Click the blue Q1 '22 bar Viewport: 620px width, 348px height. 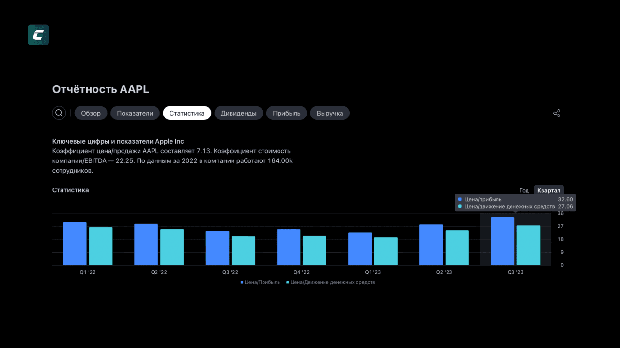75,244
